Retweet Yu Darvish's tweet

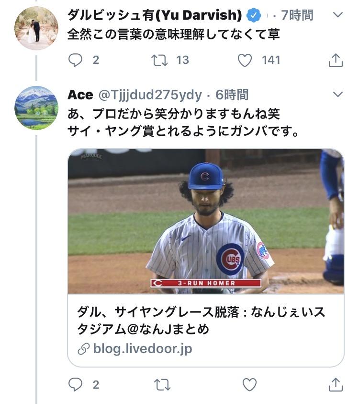coord(158,60)
